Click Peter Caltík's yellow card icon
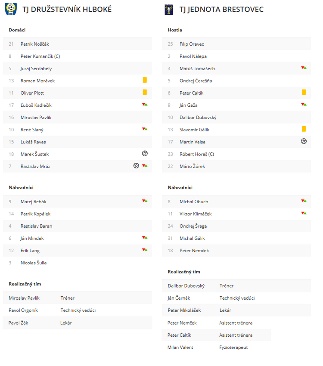This screenshot has width=323, height=366. click(304, 92)
